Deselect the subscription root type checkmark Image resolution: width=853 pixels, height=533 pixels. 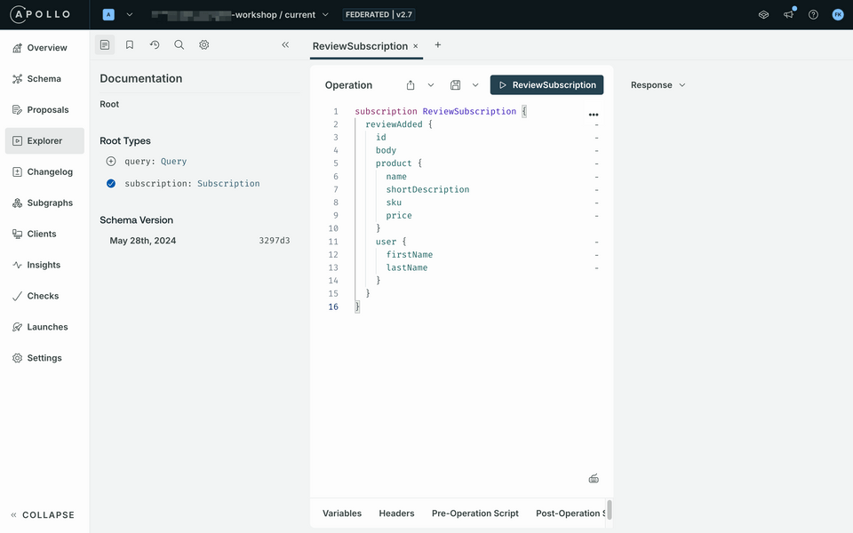[111, 183]
